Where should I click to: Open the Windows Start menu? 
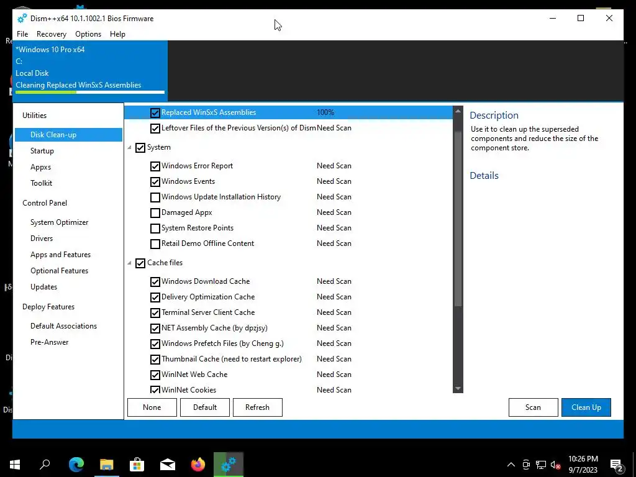[x=15, y=465]
